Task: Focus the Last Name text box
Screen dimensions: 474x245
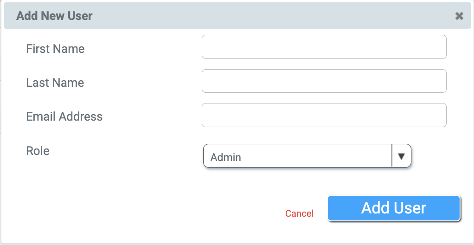Action: [324, 81]
